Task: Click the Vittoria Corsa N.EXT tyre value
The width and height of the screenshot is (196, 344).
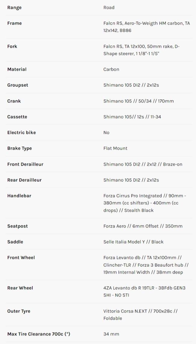Action: point(140,315)
